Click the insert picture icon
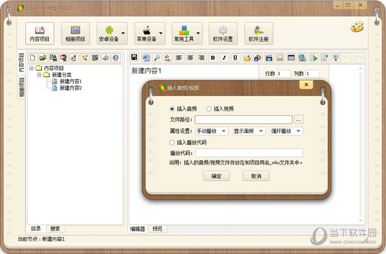The height and width of the screenshot is (254, 386). tap(280, 58)
